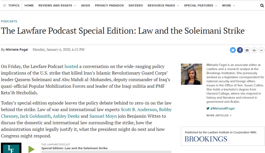The width and height of the screenshot is (265, 153).
Task: Click the print article icon
Action: coord(254,50)
